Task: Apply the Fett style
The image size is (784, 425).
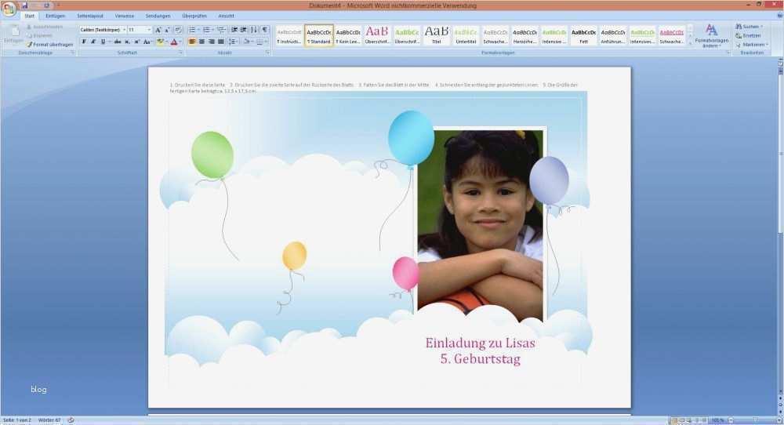Action: coord(583,35)
